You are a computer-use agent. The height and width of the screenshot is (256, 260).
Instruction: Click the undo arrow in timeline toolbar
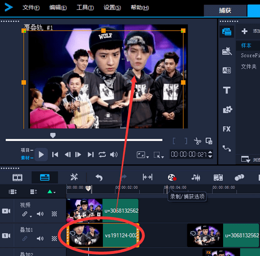pyautogui.click(x=99, y=177)
